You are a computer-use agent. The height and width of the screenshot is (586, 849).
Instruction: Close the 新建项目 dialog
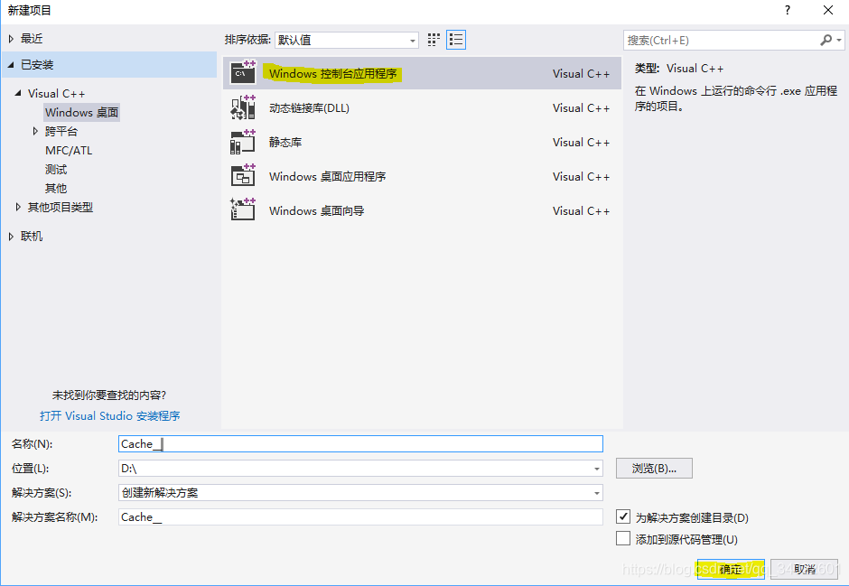(828, 10)
